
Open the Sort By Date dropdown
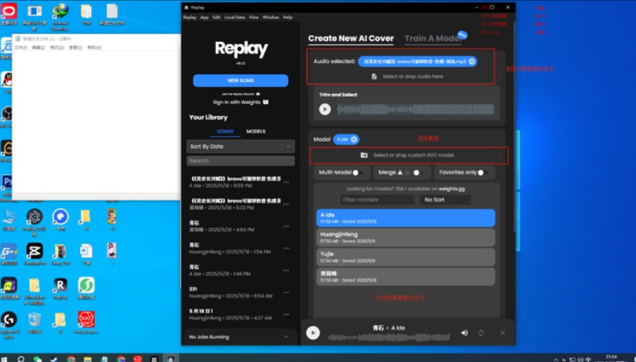point(241,147)
